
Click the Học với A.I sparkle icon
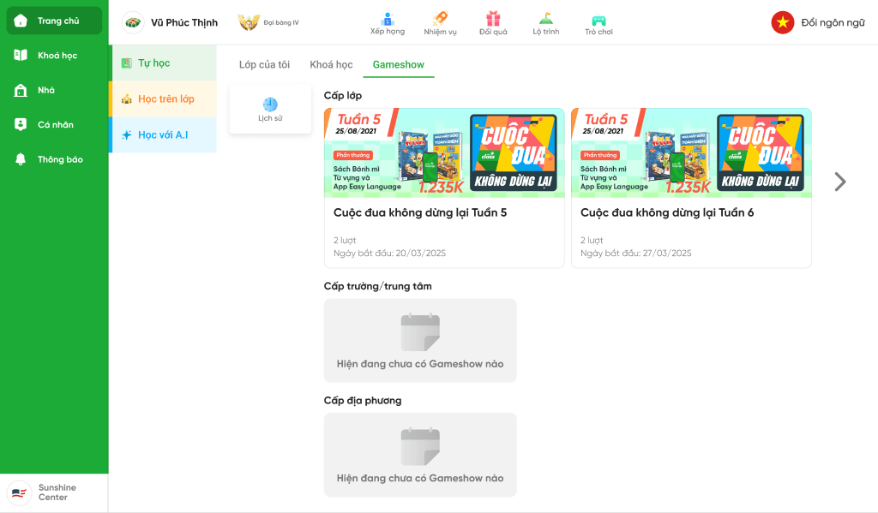click(x=127, y=134)
